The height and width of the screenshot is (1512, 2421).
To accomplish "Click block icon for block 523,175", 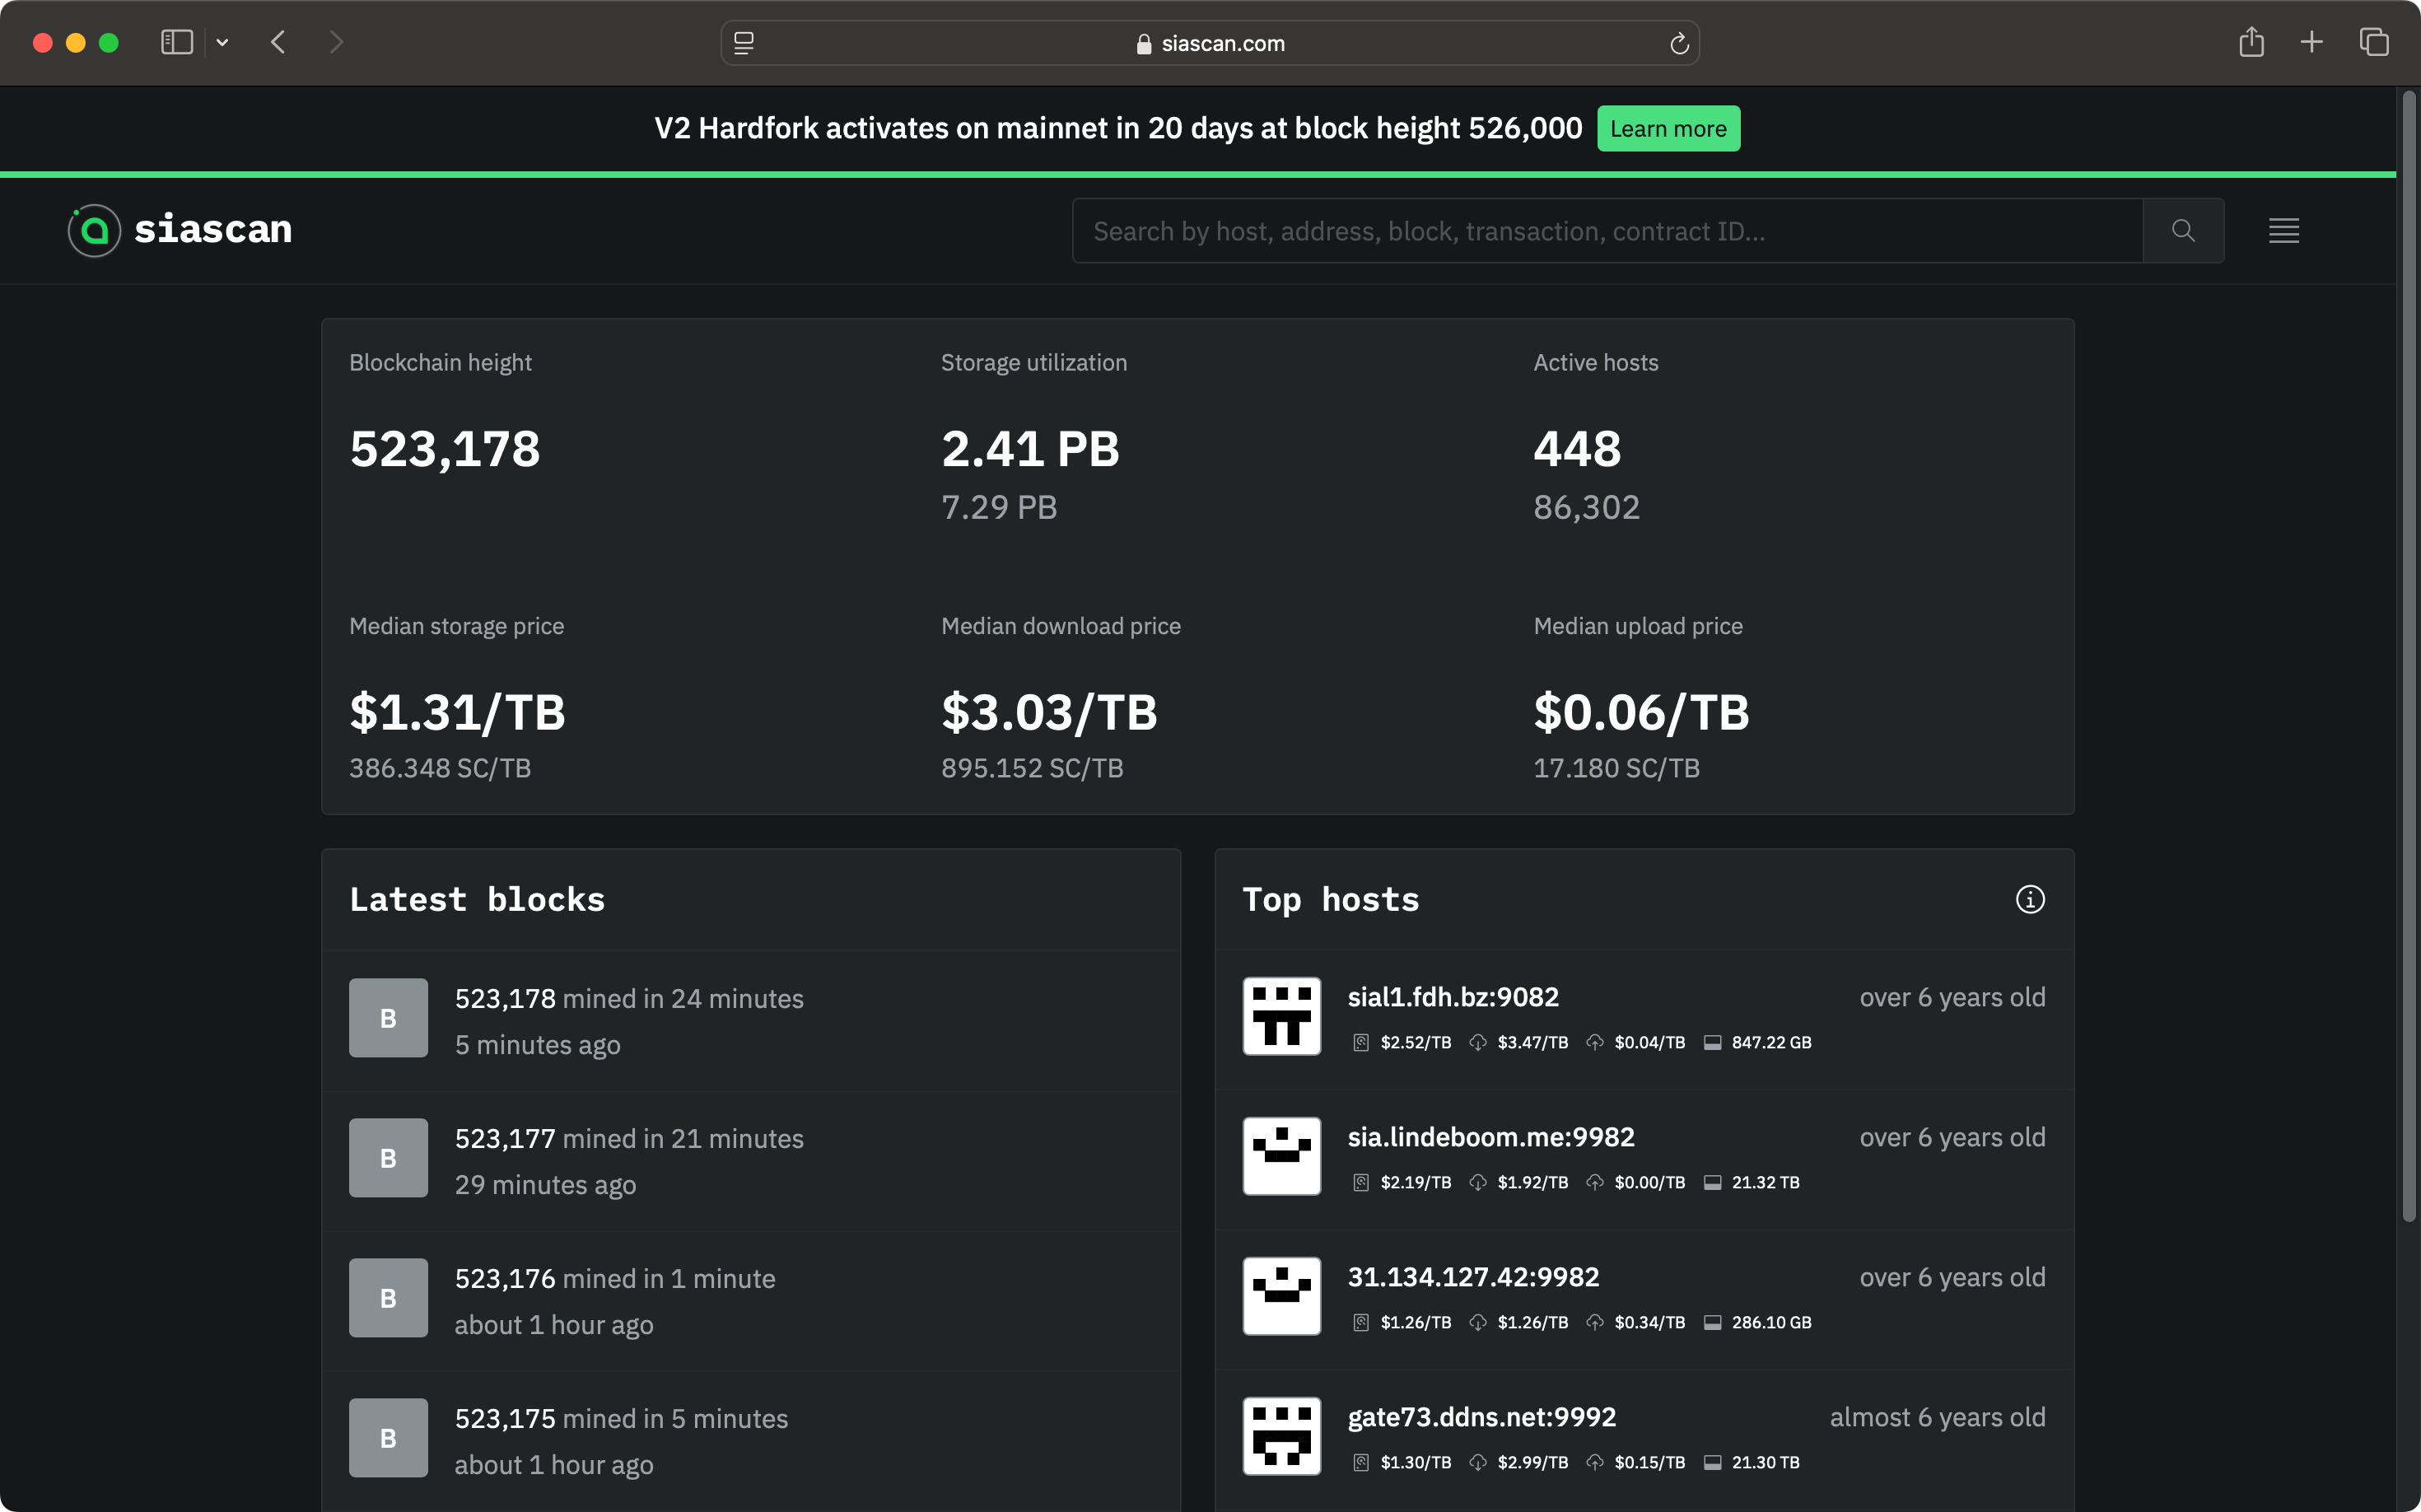I will tap(388, 1438).
